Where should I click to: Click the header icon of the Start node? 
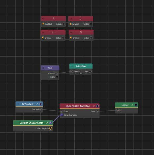coord(43,68)
